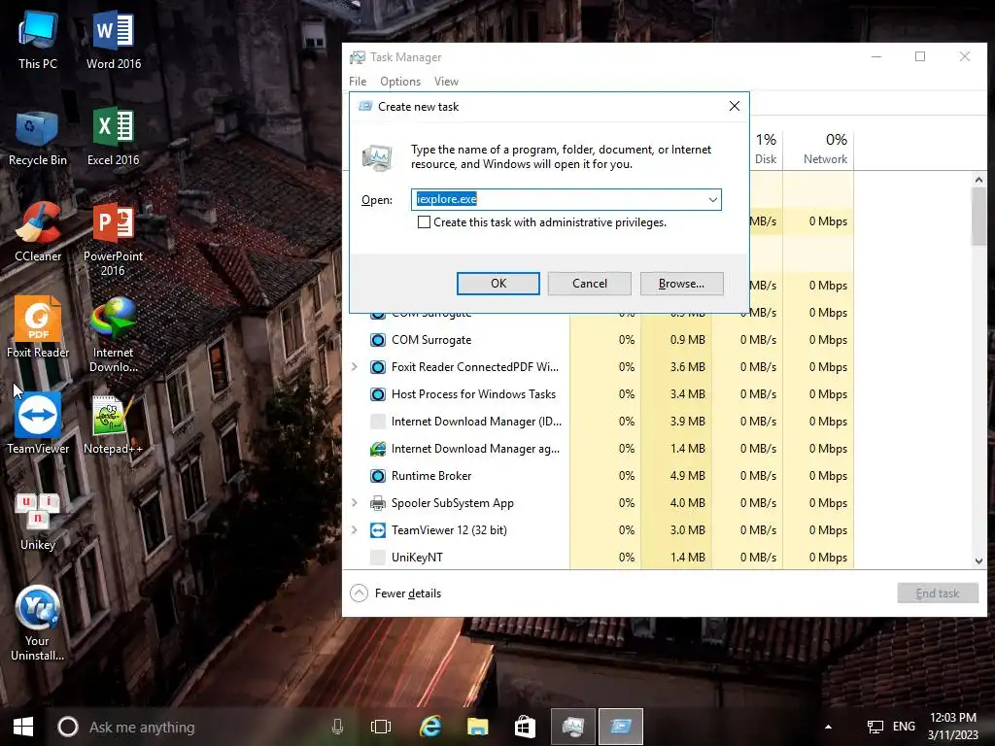
Task: Open Task View on the taskbar
Action: click(x=381, y=727)
